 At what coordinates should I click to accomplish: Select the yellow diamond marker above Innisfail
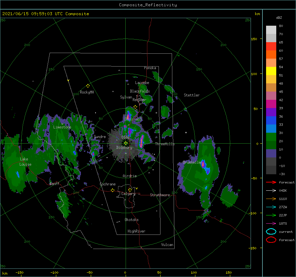pyautogui.click(x=135, y=107)
